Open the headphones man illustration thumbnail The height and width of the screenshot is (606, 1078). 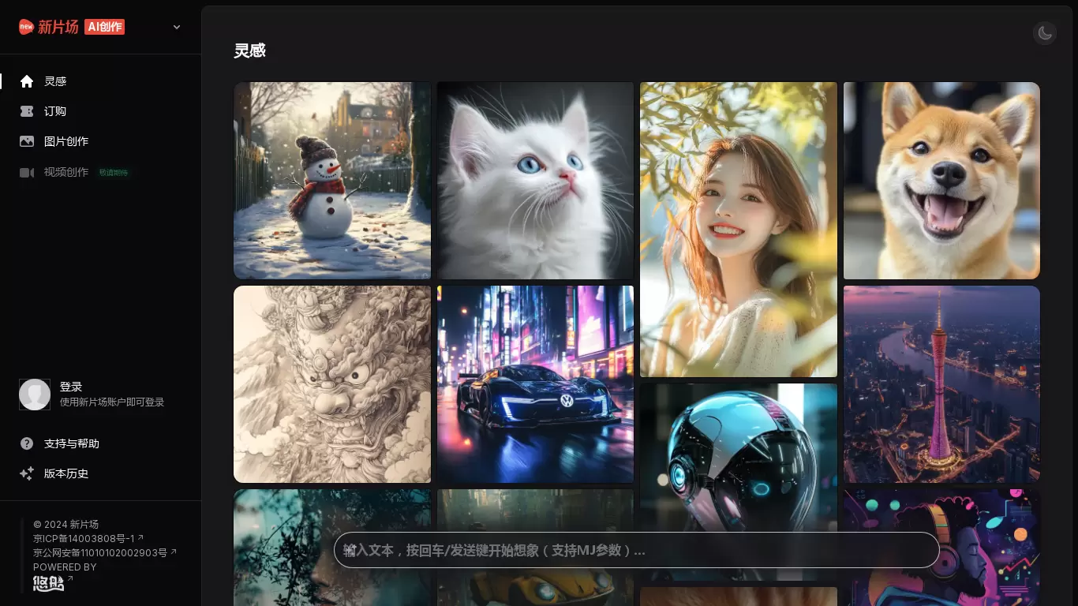(x=941, y=548)
